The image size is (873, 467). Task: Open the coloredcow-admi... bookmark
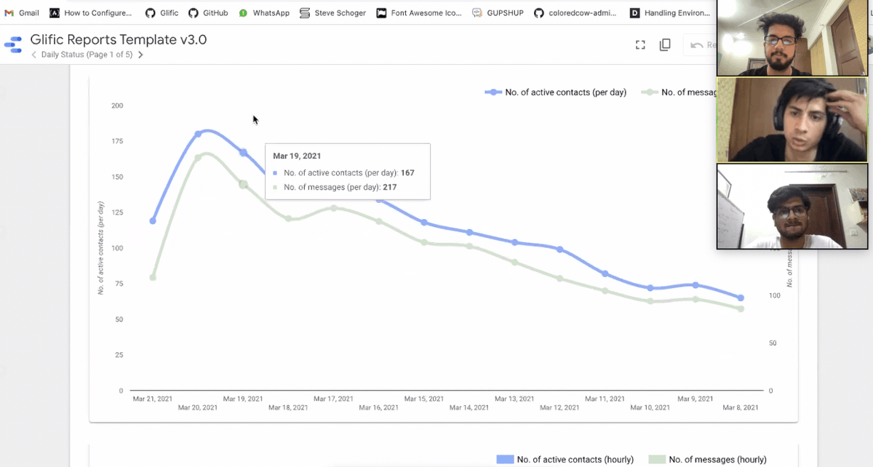575,13
